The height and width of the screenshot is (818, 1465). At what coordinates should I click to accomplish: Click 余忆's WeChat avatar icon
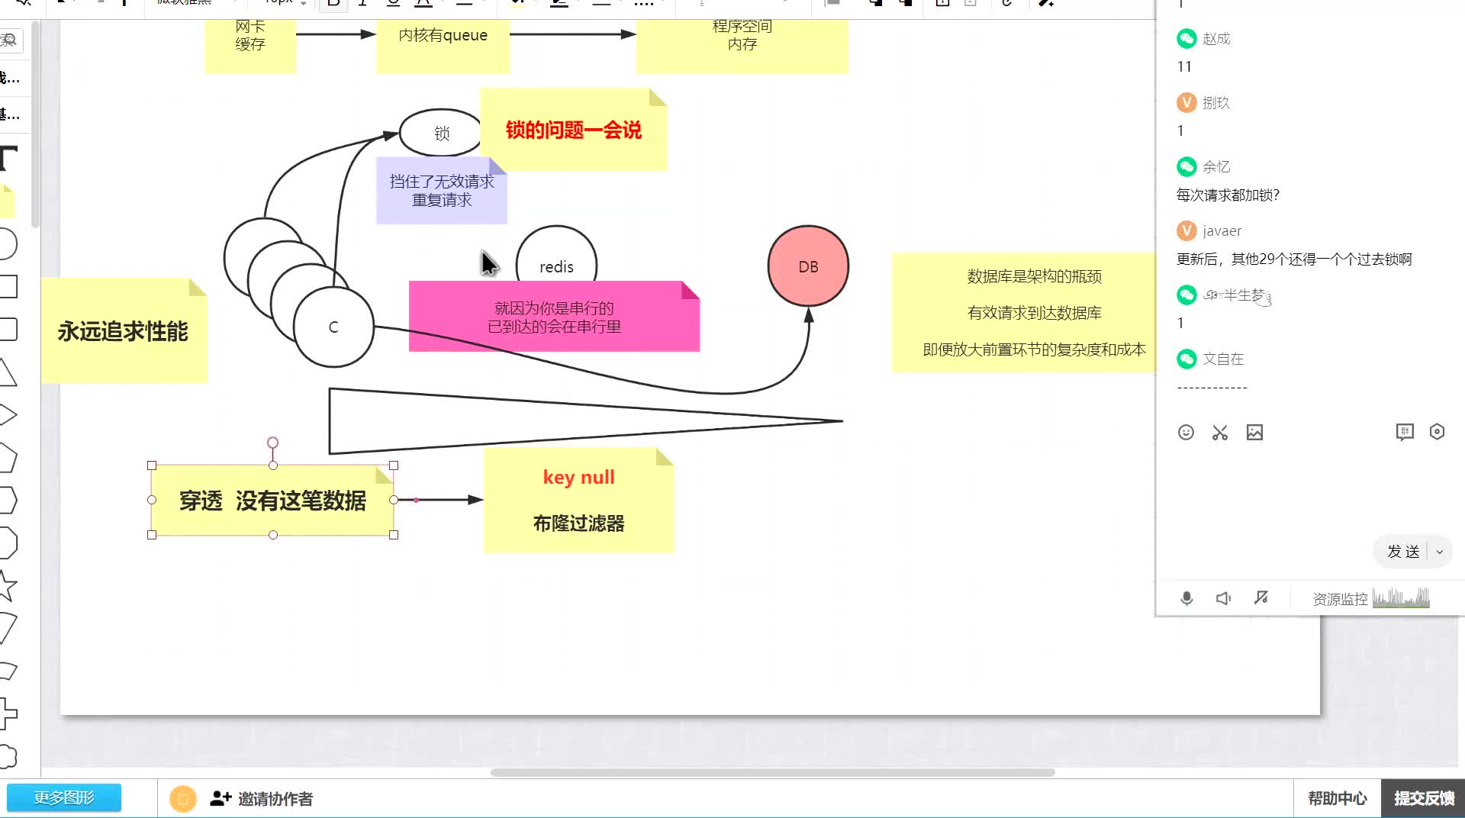[x=1186, y=166]
